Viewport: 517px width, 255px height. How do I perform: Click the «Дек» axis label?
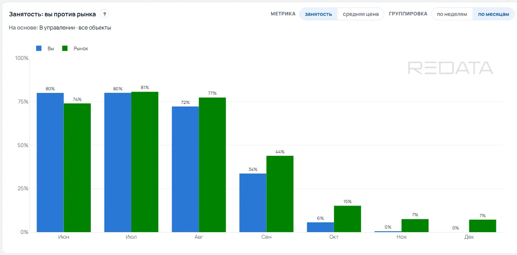click(x=469, y=237)
